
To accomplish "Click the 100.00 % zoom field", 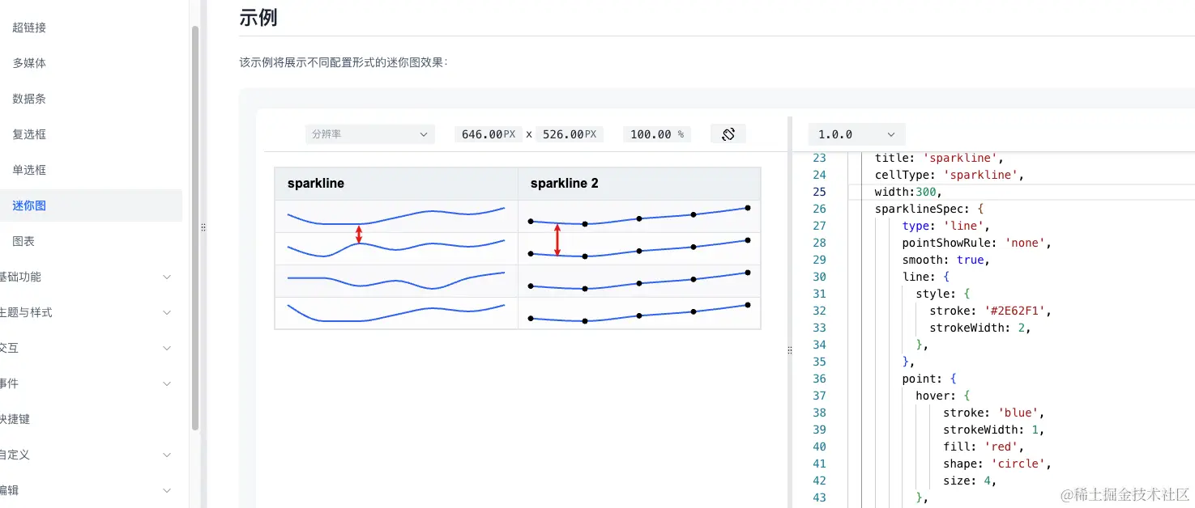I will point(657,134).
